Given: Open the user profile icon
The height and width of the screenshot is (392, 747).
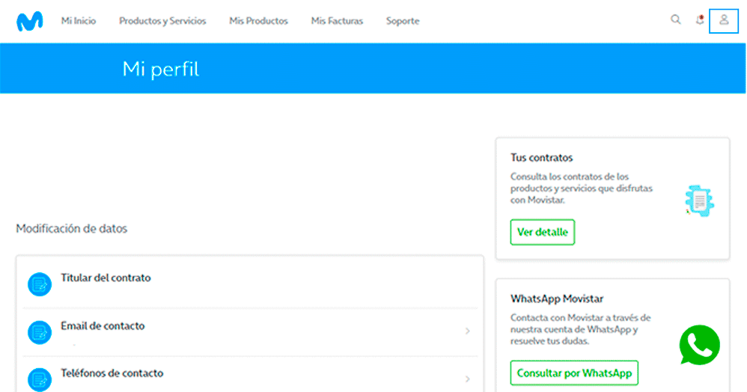Looking at the screenshot, I should pyautogui.click(x=724, y=20).
